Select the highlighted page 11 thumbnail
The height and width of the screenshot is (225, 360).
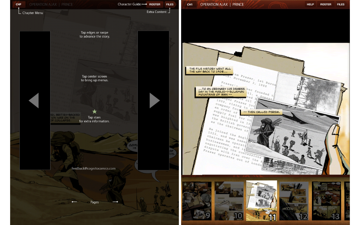[262, 201]
